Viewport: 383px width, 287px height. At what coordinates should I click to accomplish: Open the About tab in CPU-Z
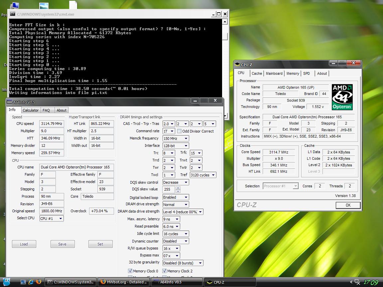(x=322, y=73)
